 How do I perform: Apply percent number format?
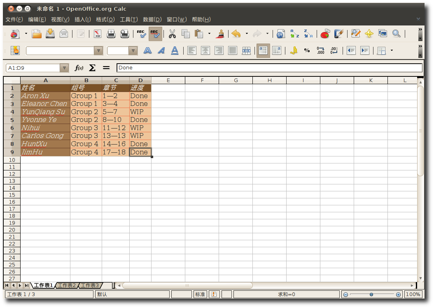tap(307, 51)
